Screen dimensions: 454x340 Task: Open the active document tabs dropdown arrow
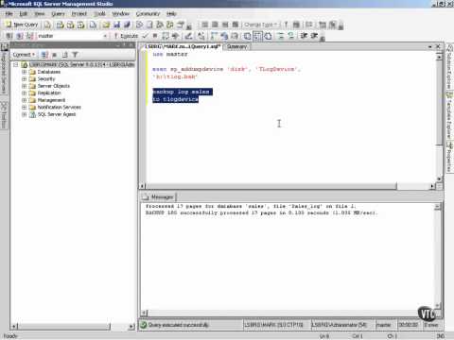[430, 46]
